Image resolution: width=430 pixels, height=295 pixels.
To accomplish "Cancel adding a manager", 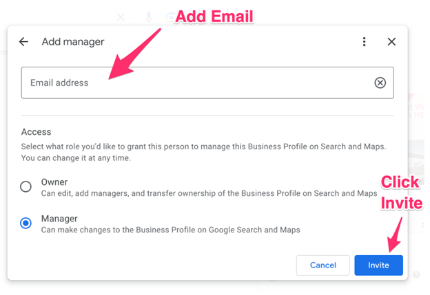I will [323, 265].
